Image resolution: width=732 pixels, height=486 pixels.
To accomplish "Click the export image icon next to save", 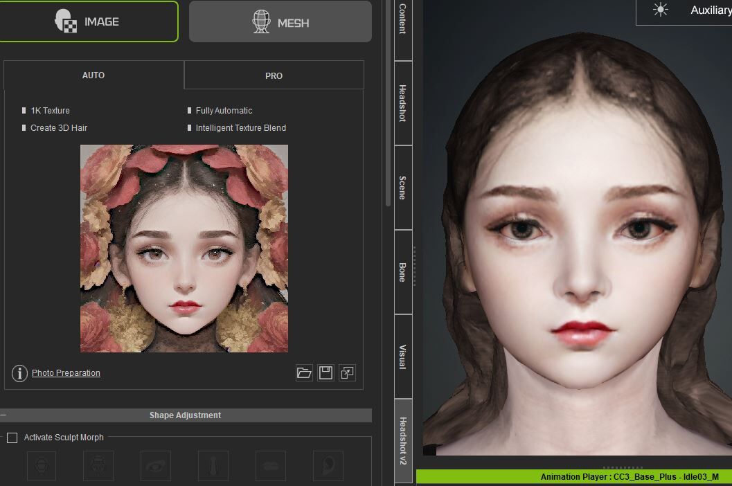I will click(348, 372).
